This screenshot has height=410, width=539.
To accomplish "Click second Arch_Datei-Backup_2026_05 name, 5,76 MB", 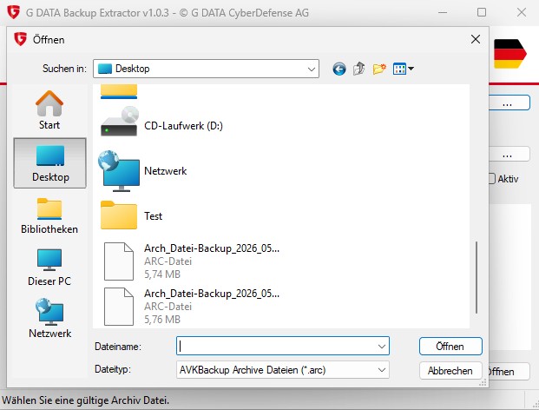I will tap(212, 294).
